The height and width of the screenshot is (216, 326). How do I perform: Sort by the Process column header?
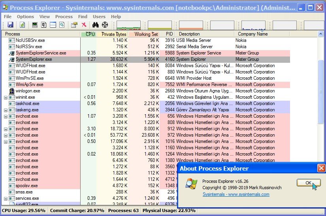coord(41,34)
